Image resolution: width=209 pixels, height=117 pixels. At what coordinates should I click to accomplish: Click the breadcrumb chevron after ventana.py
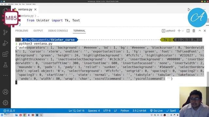coord(36,16)
